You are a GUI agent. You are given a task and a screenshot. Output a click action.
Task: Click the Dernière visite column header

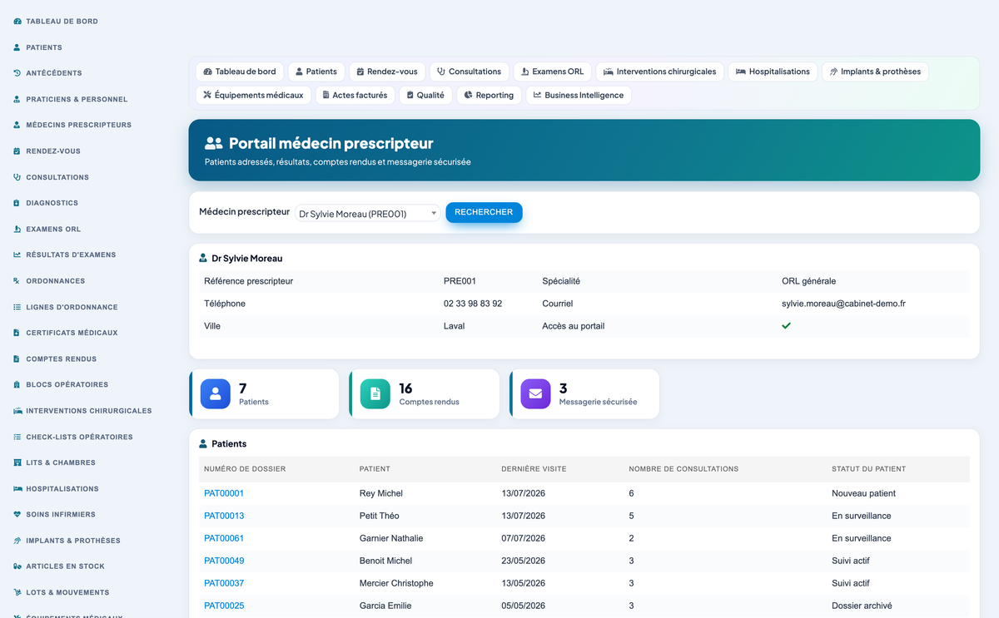coord(534,469)
